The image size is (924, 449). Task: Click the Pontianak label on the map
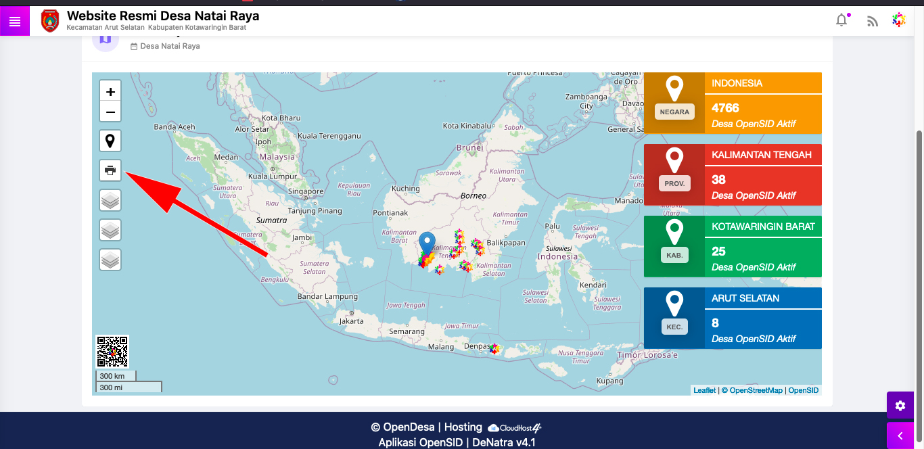[x=390, y=212]
